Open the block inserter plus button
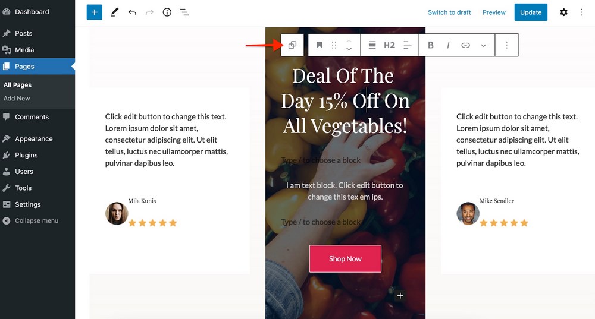 (x=94, y=12)
